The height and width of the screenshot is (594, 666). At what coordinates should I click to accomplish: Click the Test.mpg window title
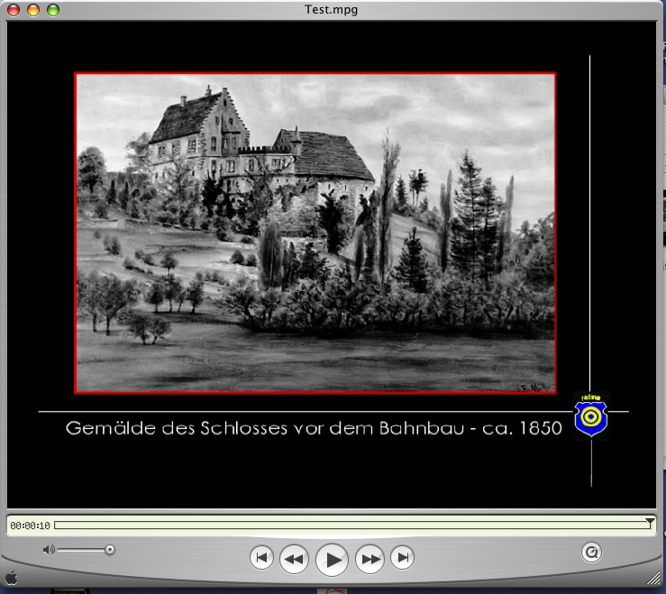click(x=333, y=10)
